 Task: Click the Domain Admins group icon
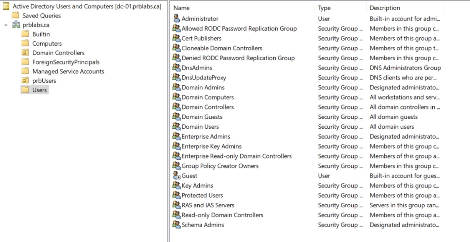tap(176, 87)
